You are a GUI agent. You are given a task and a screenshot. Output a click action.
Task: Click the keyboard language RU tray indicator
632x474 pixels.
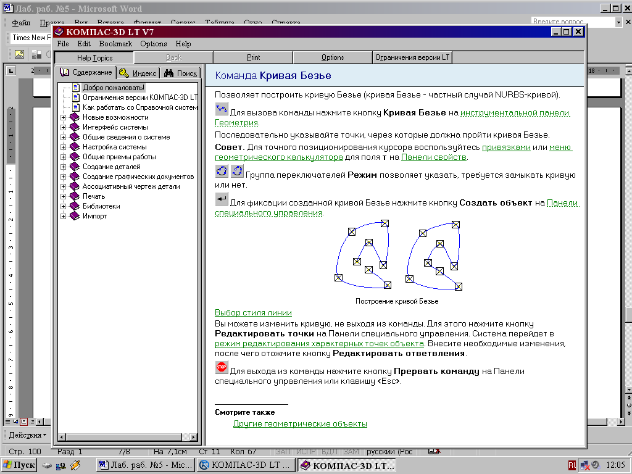[x=572, y=465]
